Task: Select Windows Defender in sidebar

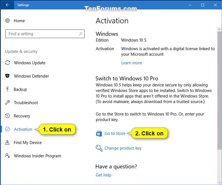Action: click(x=31, y=76)
